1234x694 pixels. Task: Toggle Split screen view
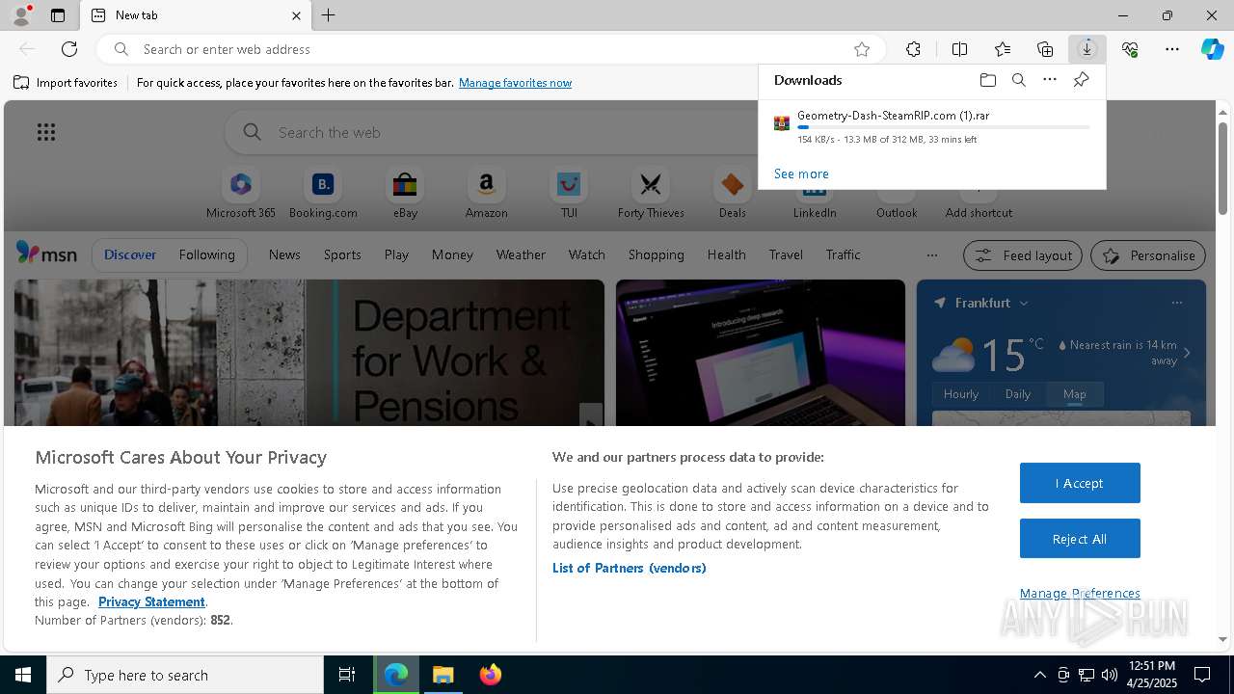959,49
